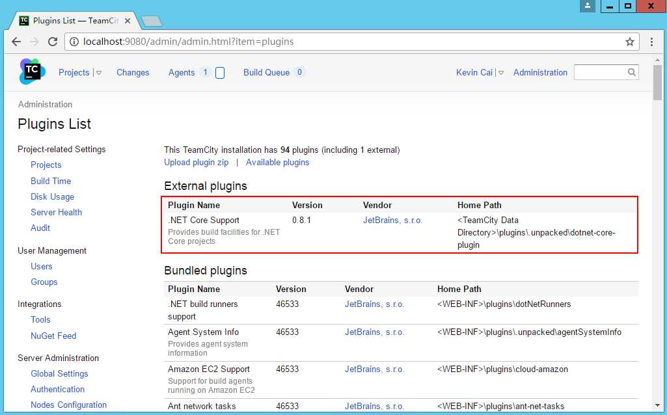Click the browser forward arrow

pos(34,42)
